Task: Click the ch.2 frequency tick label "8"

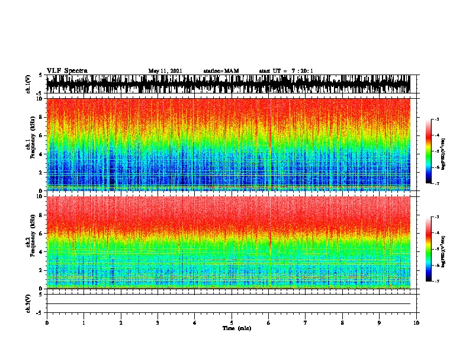Action: (x=41, y=215)
